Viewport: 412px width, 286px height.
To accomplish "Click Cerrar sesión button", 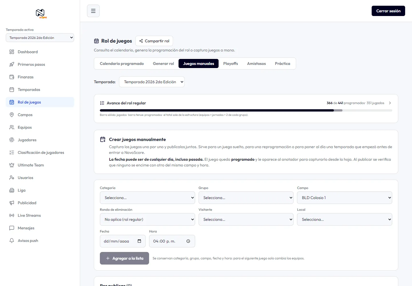I will click(x=388, y=11).
